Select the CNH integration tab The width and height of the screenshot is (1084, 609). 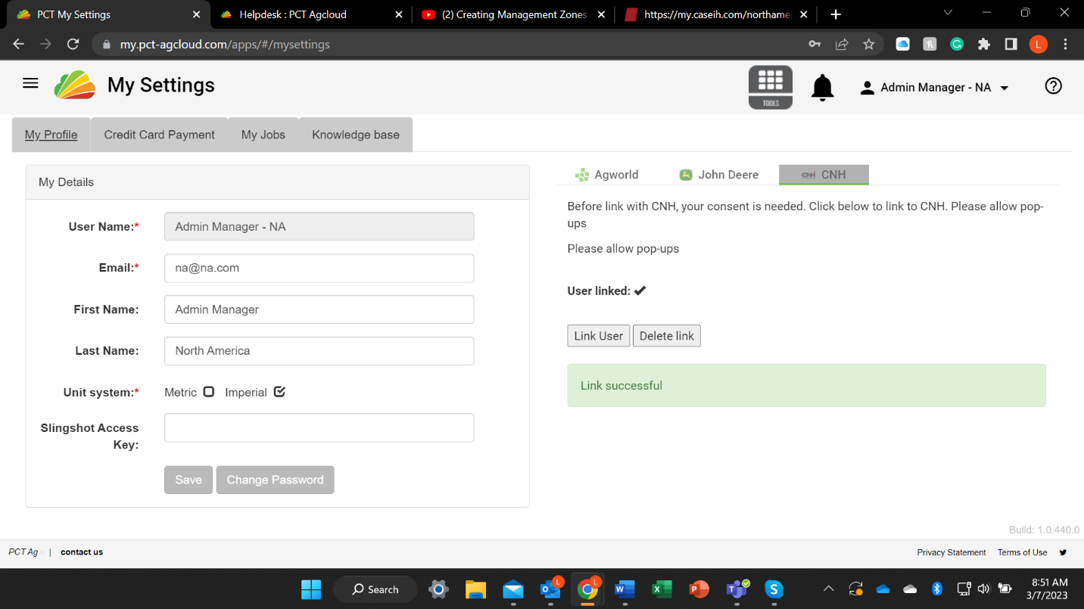click(x=824, y=175)
